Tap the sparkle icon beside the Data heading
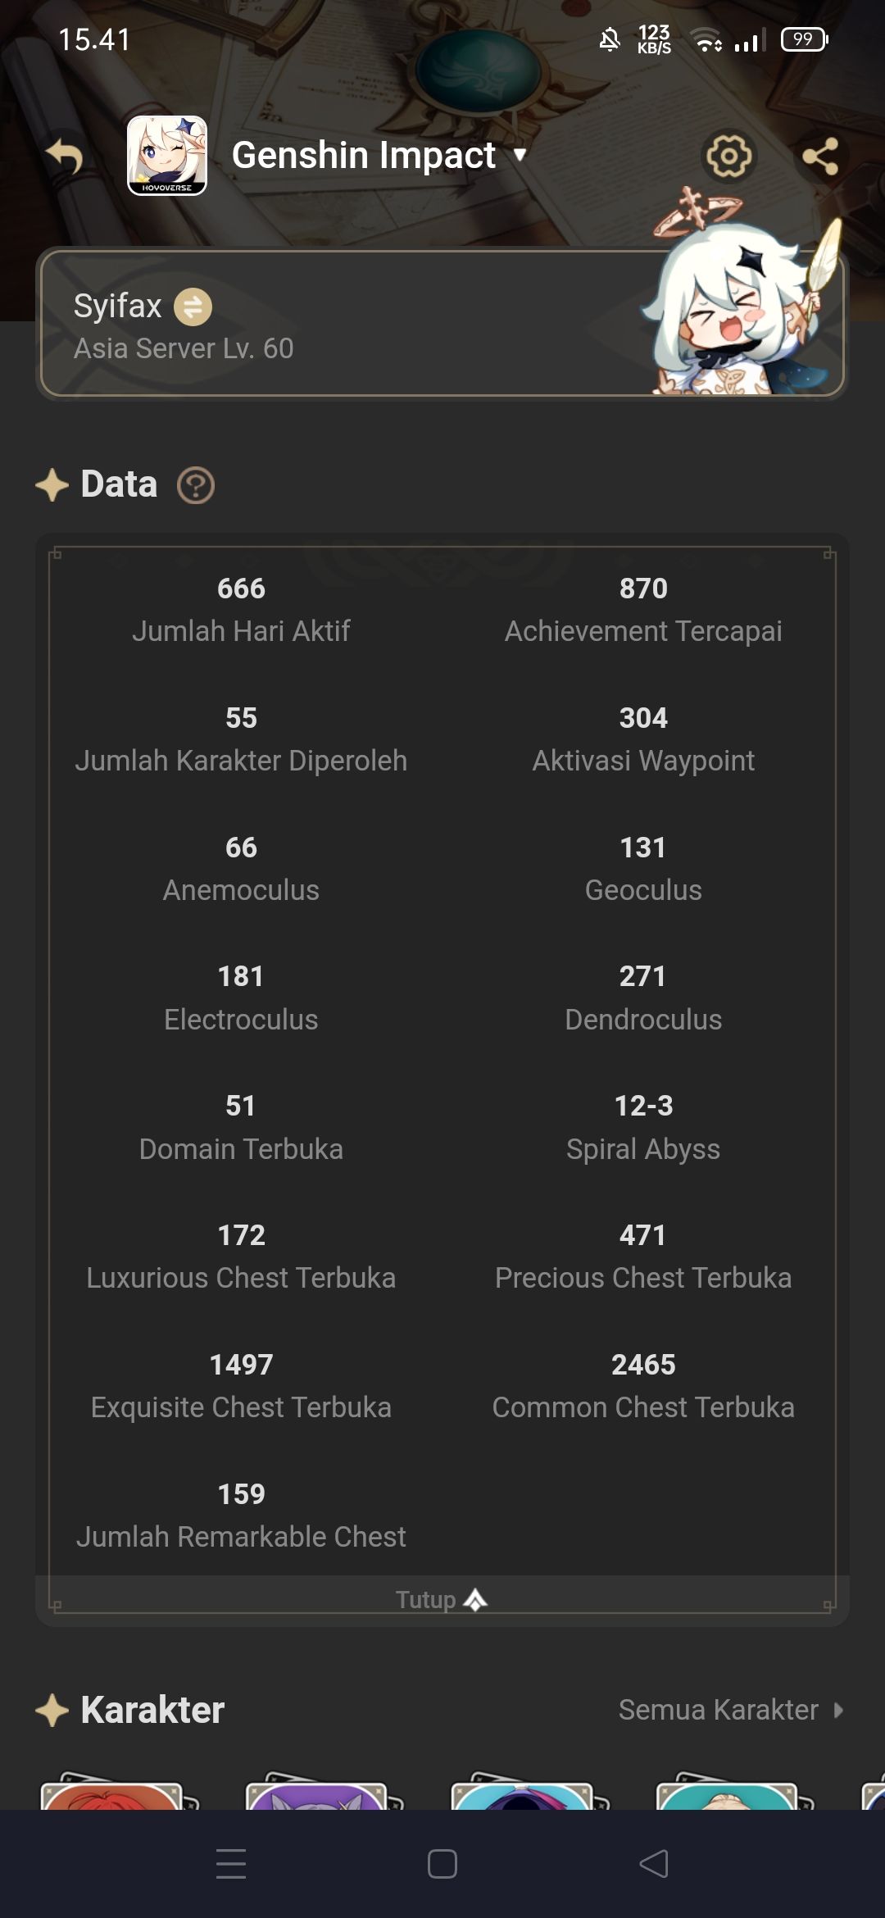Viewport: 885px width, 1918px height. (52, 484)
